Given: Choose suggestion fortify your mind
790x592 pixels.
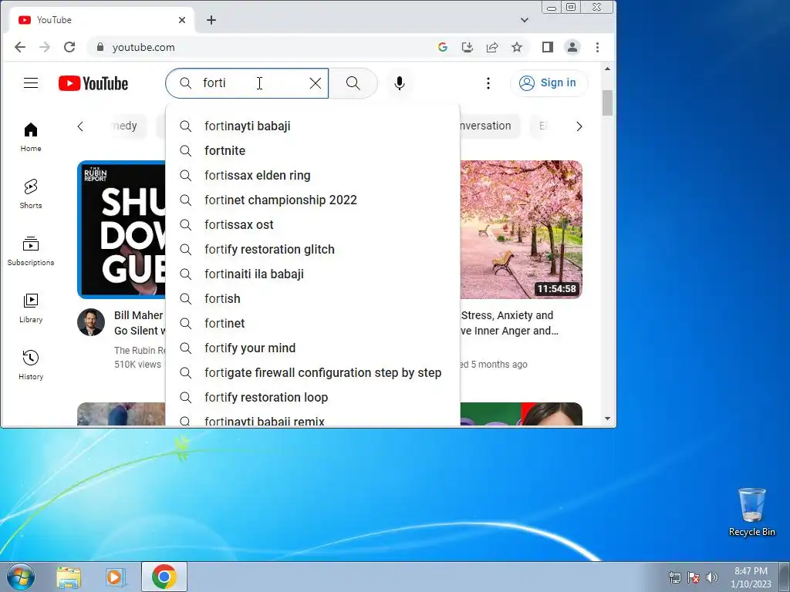Looking at the screenshot, I should pos(312,348).
